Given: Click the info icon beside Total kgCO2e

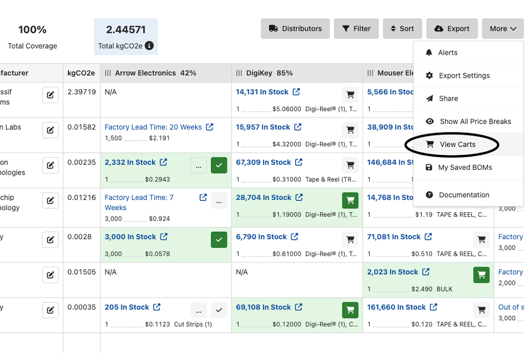Looking at the screenshot, I should tap(149, 46).
